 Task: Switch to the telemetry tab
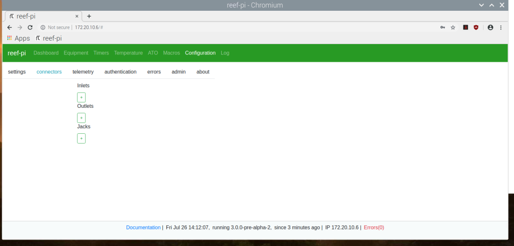coord(83,72)
